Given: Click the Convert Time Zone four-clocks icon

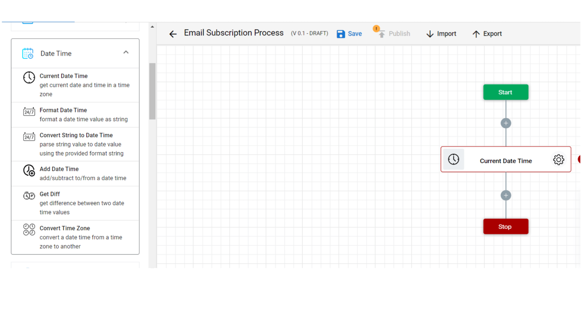Looking at the screenshot, I should click(29, 230).
